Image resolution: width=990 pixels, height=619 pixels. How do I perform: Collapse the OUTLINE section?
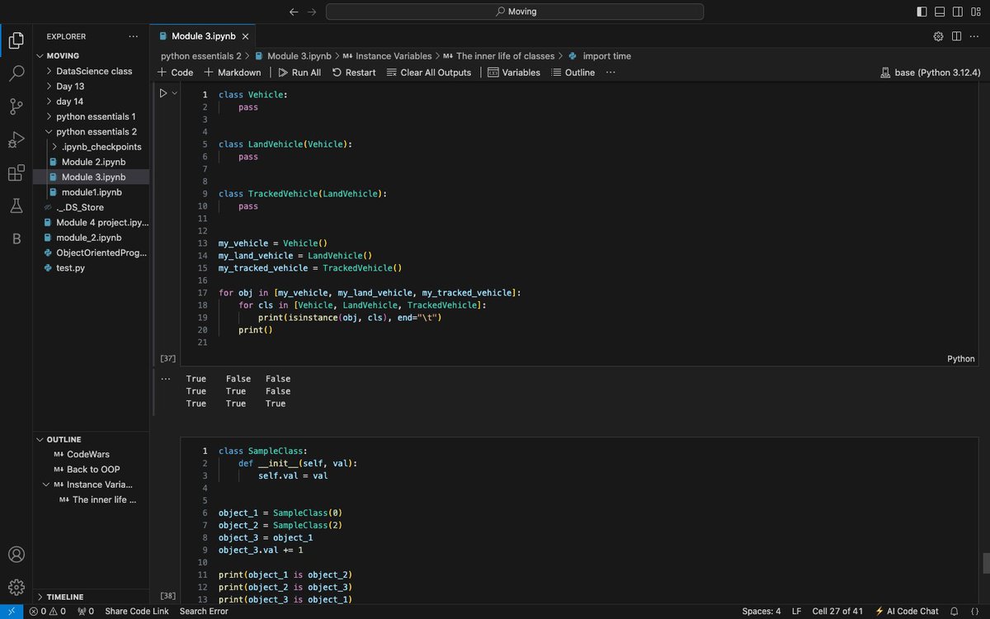[91, 439]
